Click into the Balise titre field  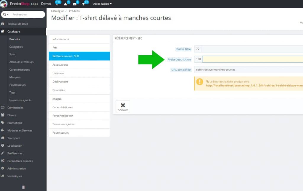pos(252,49)
